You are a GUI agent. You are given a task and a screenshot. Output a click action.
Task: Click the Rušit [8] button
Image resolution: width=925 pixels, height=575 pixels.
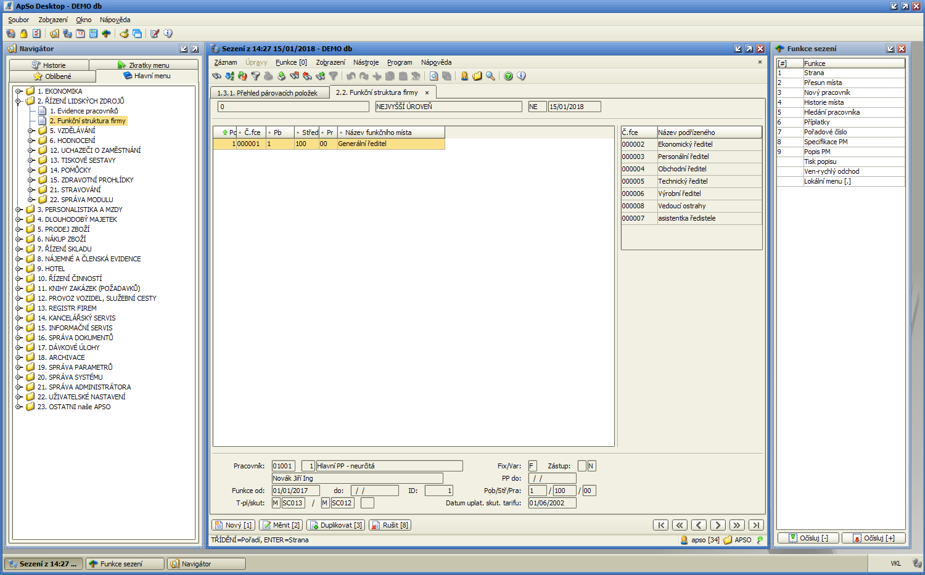(x=390, y=525)
